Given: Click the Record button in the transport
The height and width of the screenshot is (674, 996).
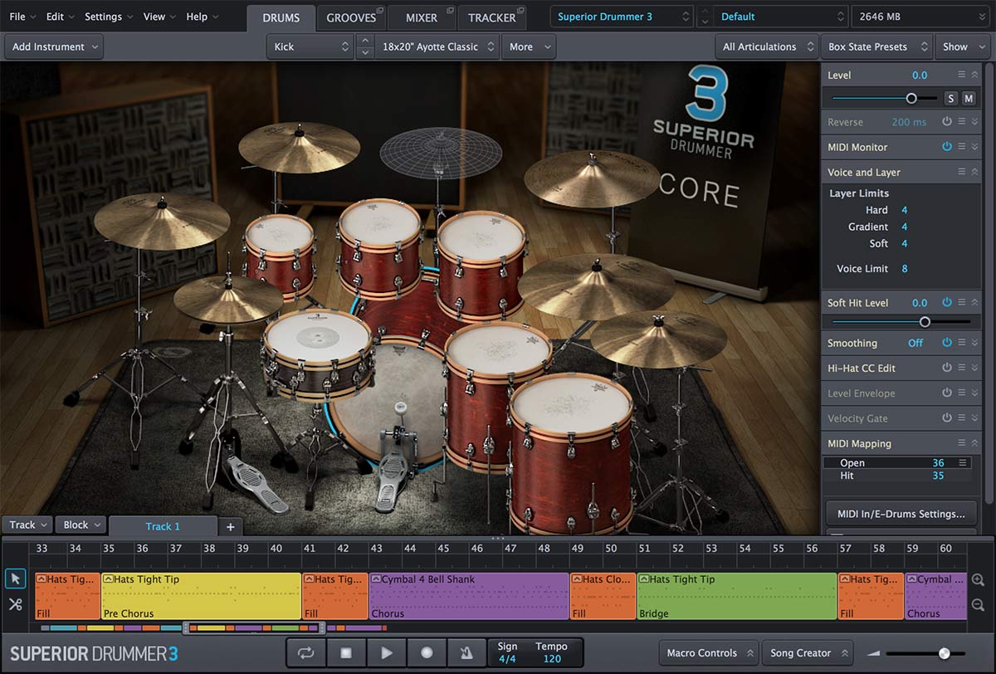Looking at the screenshot, I should (427, 653).
